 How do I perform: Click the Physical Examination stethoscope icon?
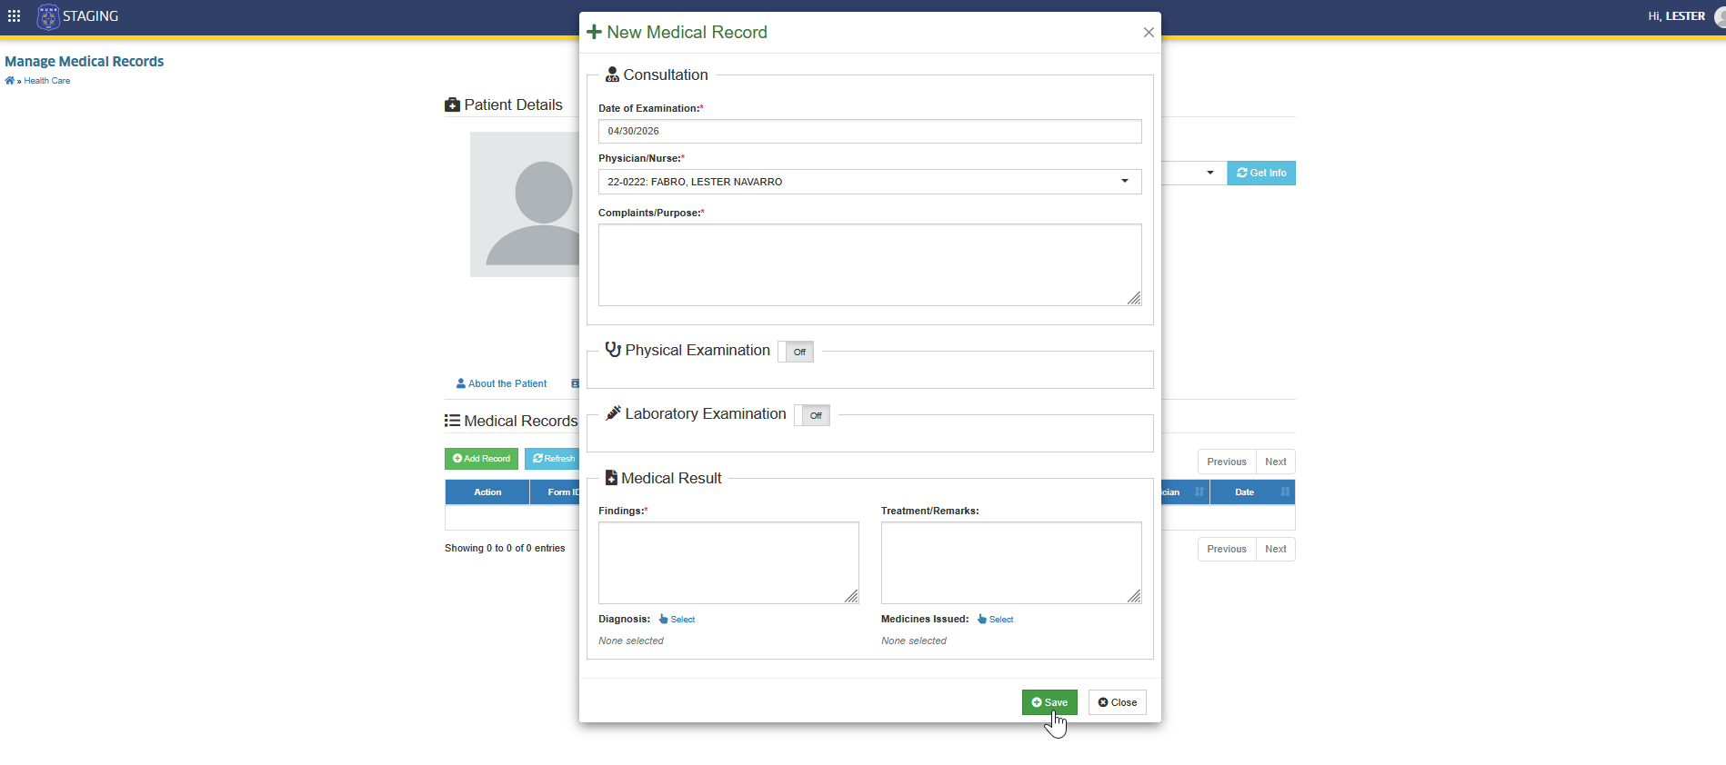point(613,350)
